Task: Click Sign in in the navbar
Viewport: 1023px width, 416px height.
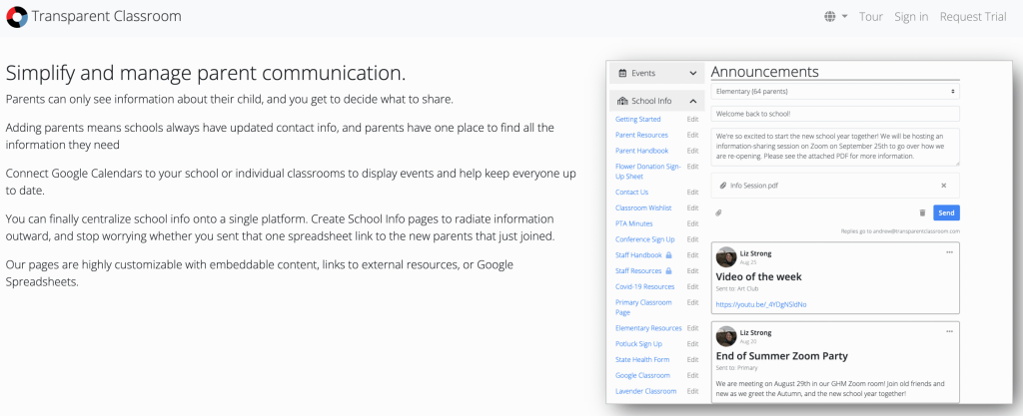Action: (911, 17)
